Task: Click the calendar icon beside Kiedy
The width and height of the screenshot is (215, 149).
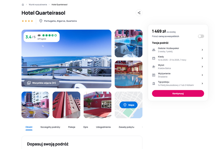Action: [x=154, y=58]
